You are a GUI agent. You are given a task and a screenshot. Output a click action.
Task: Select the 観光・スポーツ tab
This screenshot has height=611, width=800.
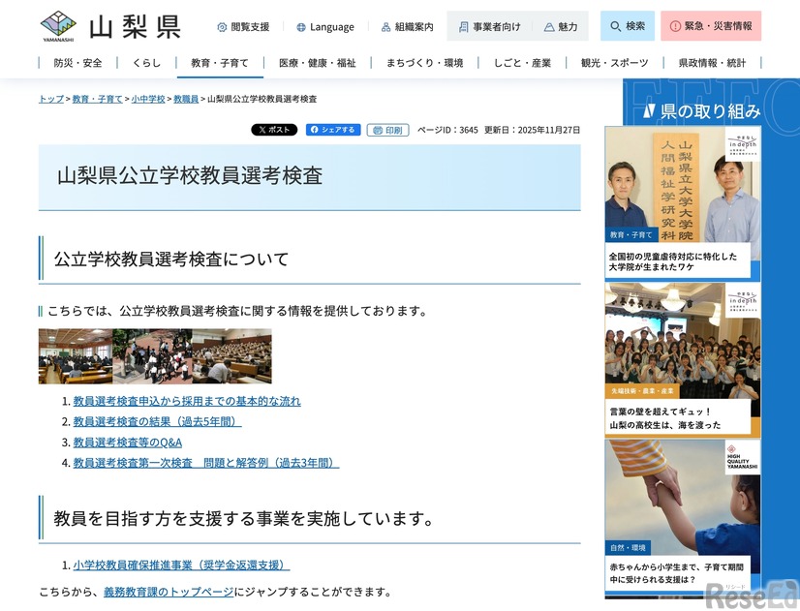[x=613, y=62]
